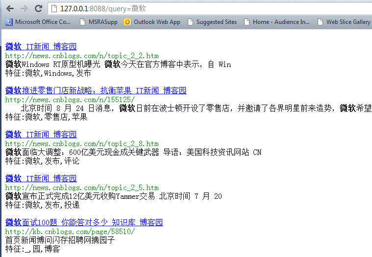The image size is (372, 257).
Task: Click the Microsoft Office bookmark favicon
Action: pos(9,22)
